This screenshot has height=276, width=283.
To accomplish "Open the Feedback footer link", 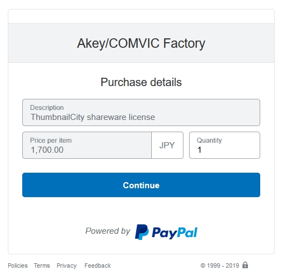I will [98, 265].
